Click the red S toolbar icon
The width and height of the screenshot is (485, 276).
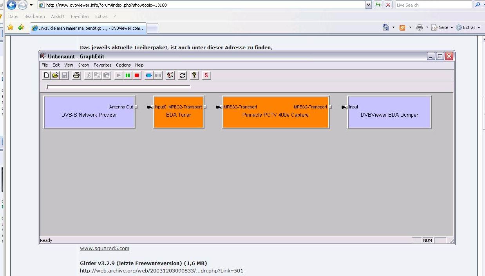pos(206,76)
